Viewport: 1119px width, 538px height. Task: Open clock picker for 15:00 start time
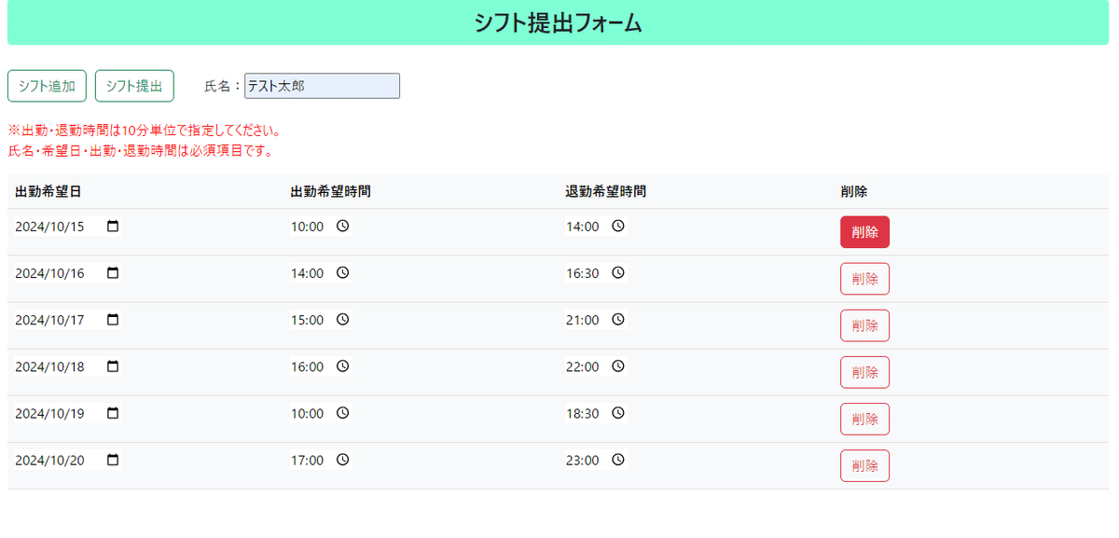click(342, 320)
